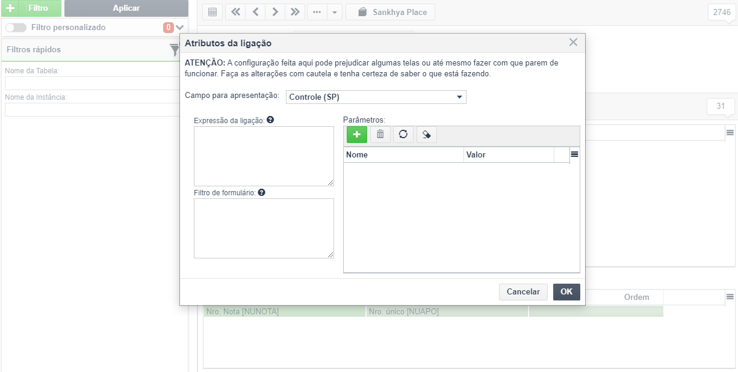Cancel the dialog
Screen dimensions: 738x372
(523, 291)
